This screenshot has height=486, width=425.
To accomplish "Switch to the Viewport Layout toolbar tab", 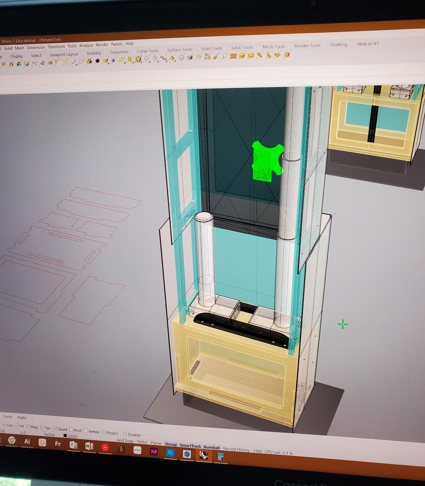I will click(64, 54).
